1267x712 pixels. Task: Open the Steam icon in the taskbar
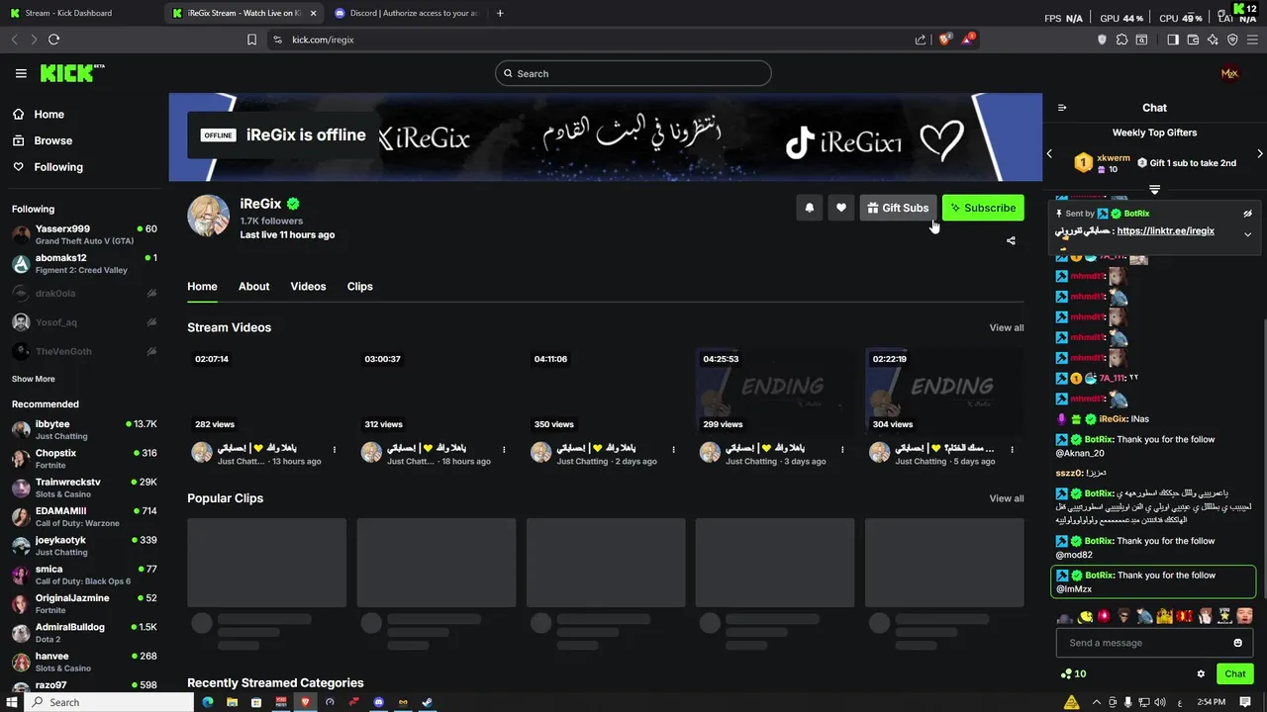pyautogui.click(x=428, y=702)
